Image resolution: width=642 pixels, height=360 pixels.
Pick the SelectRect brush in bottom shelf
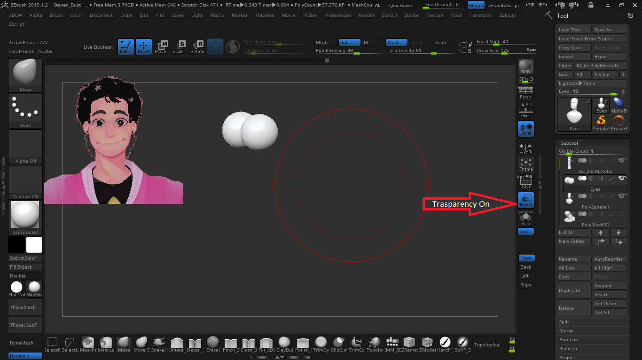pos(52,344)
